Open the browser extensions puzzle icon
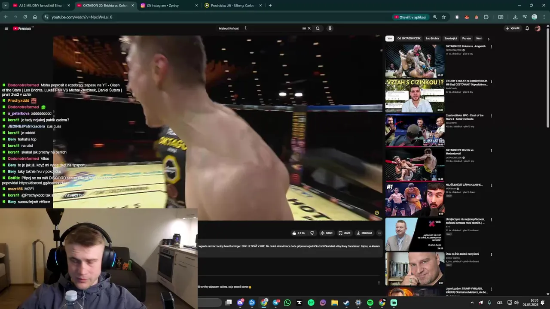This screenshot has height=309, width=550. point(486,17)
